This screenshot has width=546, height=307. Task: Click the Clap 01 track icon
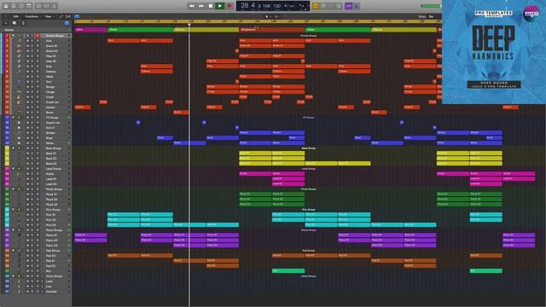point(19,56)
